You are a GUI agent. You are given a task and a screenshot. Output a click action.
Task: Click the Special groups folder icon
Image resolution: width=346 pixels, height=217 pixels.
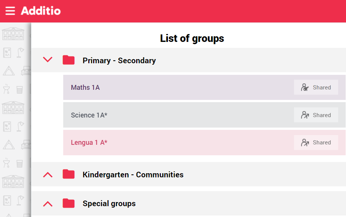pyautogui.click(x=68, y=203)
